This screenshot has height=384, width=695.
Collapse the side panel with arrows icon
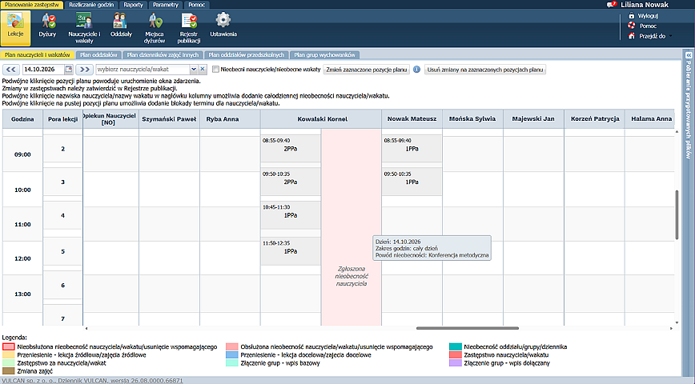click(689, 55)
